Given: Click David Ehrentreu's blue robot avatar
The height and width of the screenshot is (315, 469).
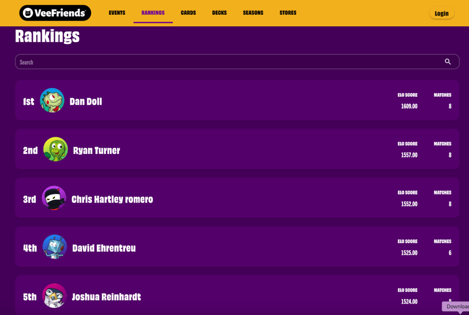Looking at the screenshot, I should point(55,247).
